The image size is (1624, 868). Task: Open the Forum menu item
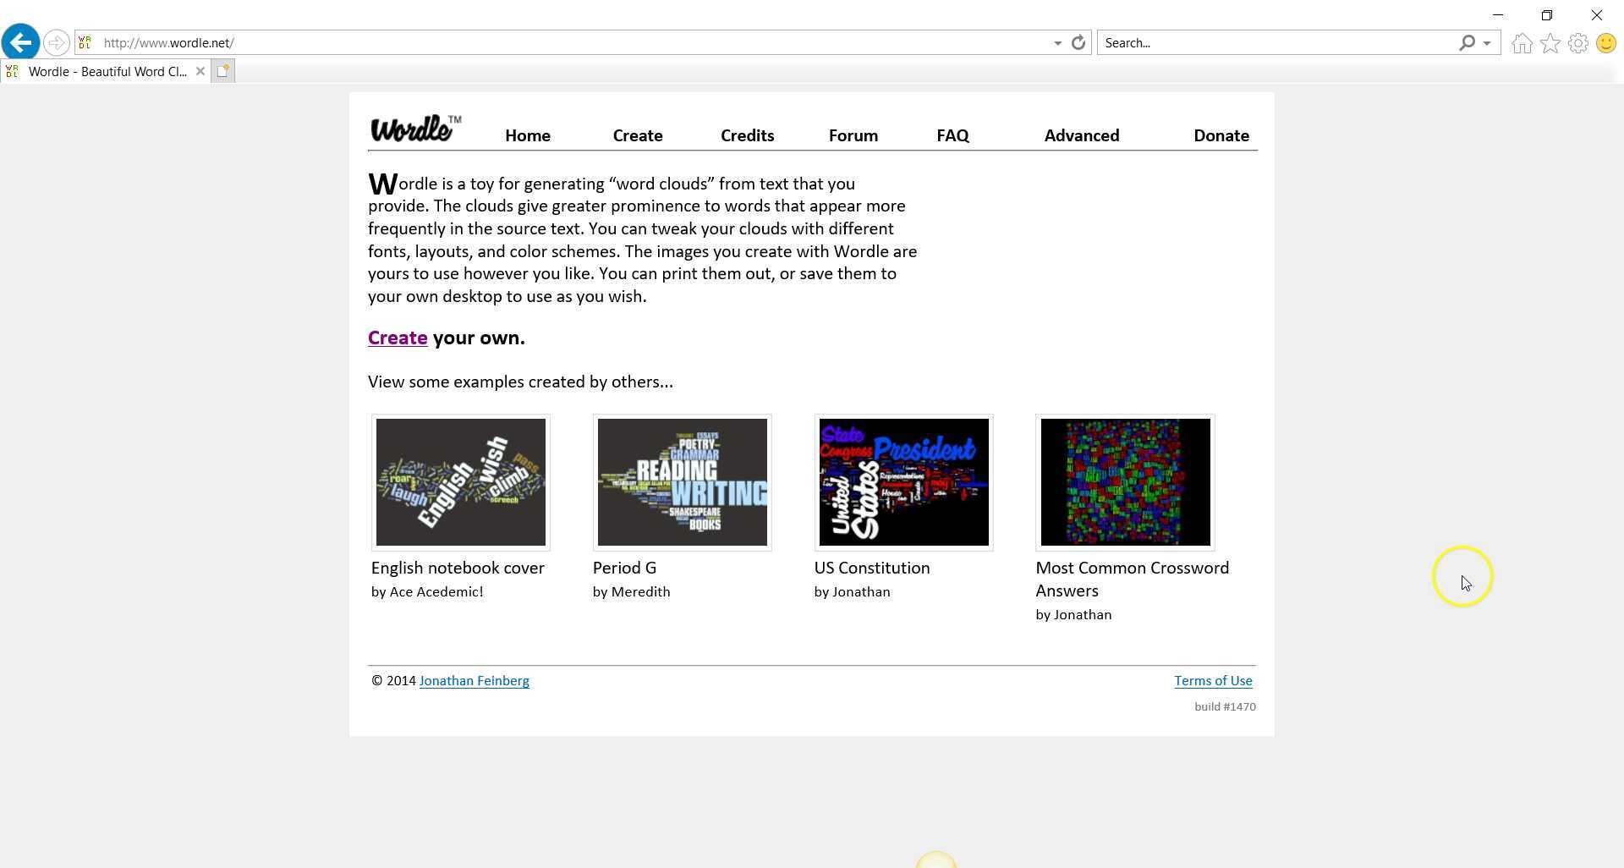pos(853,135)
